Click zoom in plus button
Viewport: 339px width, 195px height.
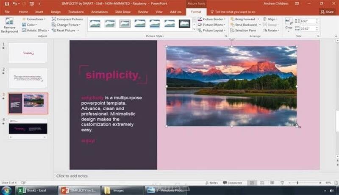tap(320, 183)
